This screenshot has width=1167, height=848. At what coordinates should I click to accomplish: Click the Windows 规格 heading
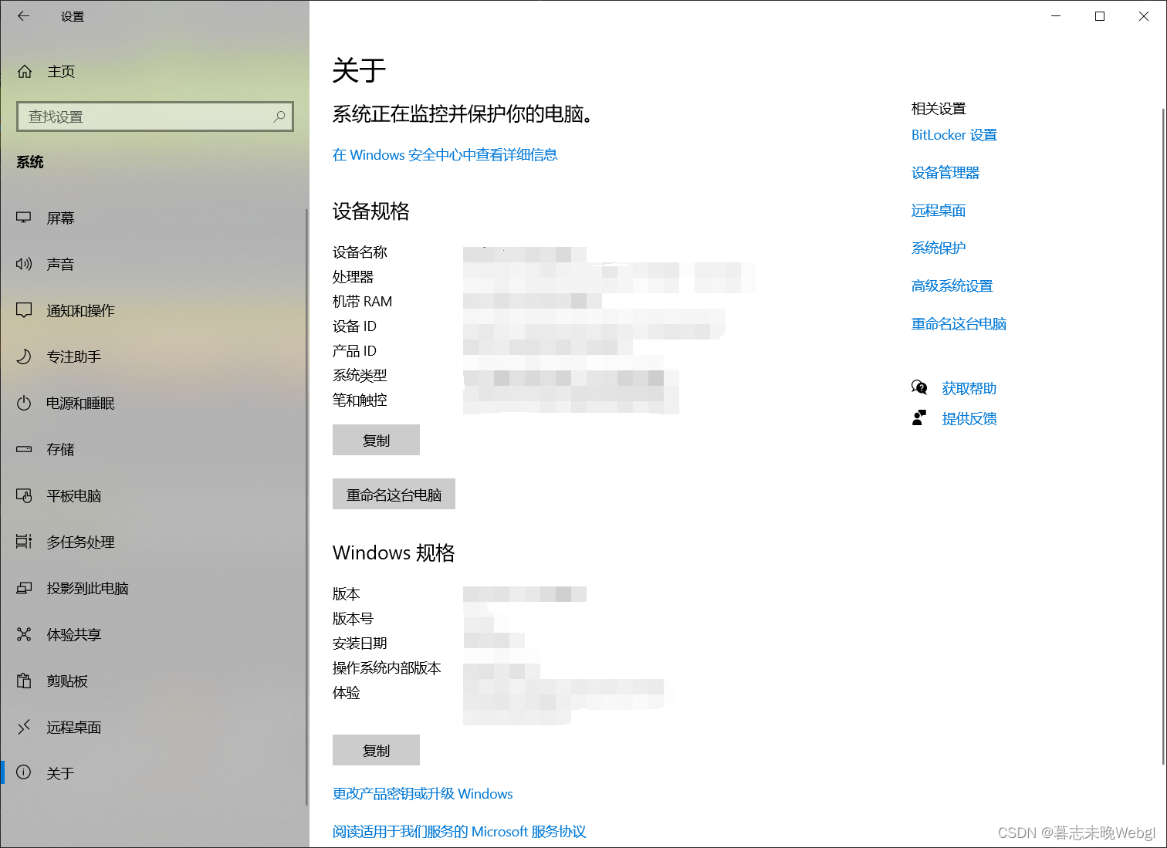click(394, 553)
